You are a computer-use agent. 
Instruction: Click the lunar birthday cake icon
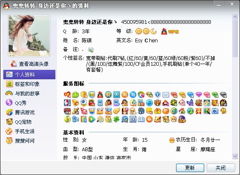tap(172, 140)
